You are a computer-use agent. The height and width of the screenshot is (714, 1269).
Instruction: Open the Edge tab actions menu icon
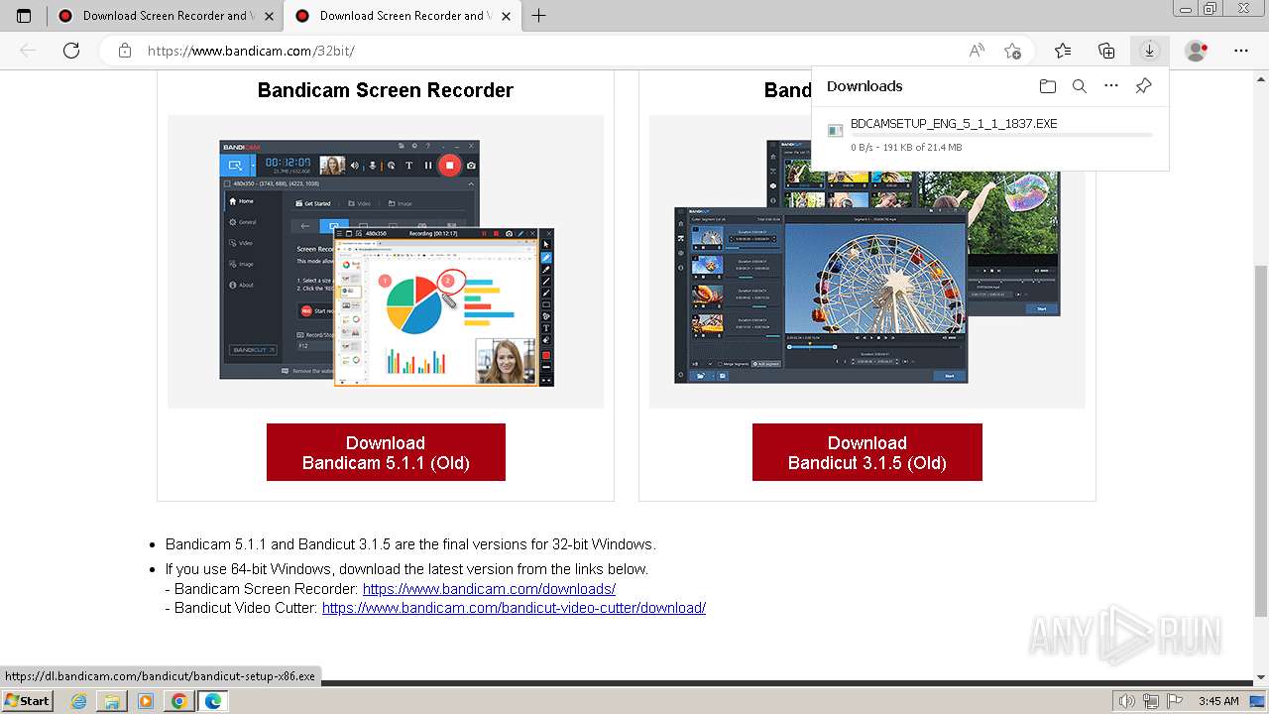tap(24, 16)
